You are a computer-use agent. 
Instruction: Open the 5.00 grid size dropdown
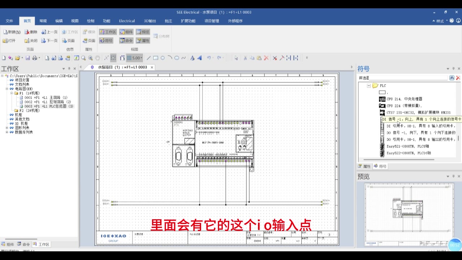point(141,58)
